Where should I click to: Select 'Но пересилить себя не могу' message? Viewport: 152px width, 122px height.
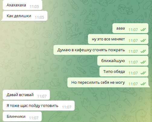108,83
